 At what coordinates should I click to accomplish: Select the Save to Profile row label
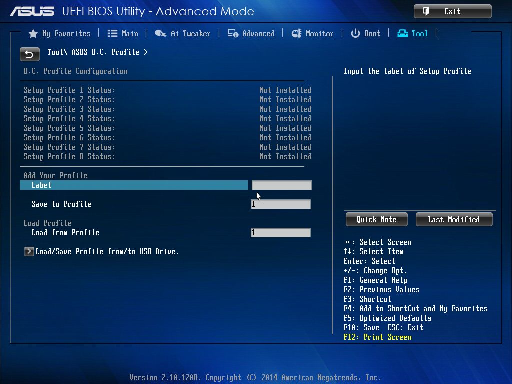(61, 204)
